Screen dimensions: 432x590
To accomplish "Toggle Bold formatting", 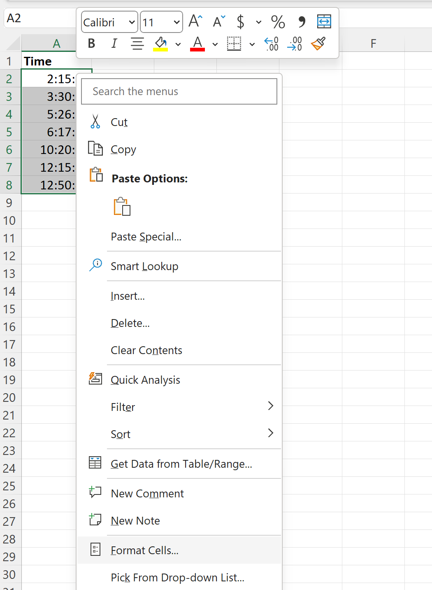I will coord(91,43).
